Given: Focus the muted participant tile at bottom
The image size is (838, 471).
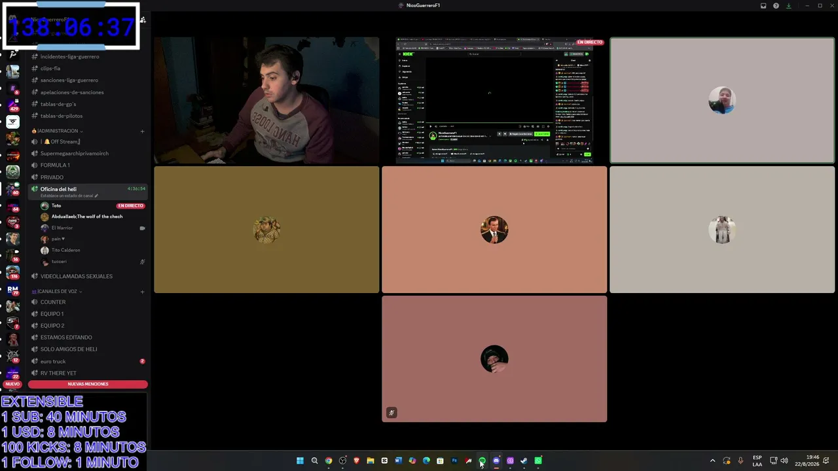Looking at the screenshot, I should point(494,359).
